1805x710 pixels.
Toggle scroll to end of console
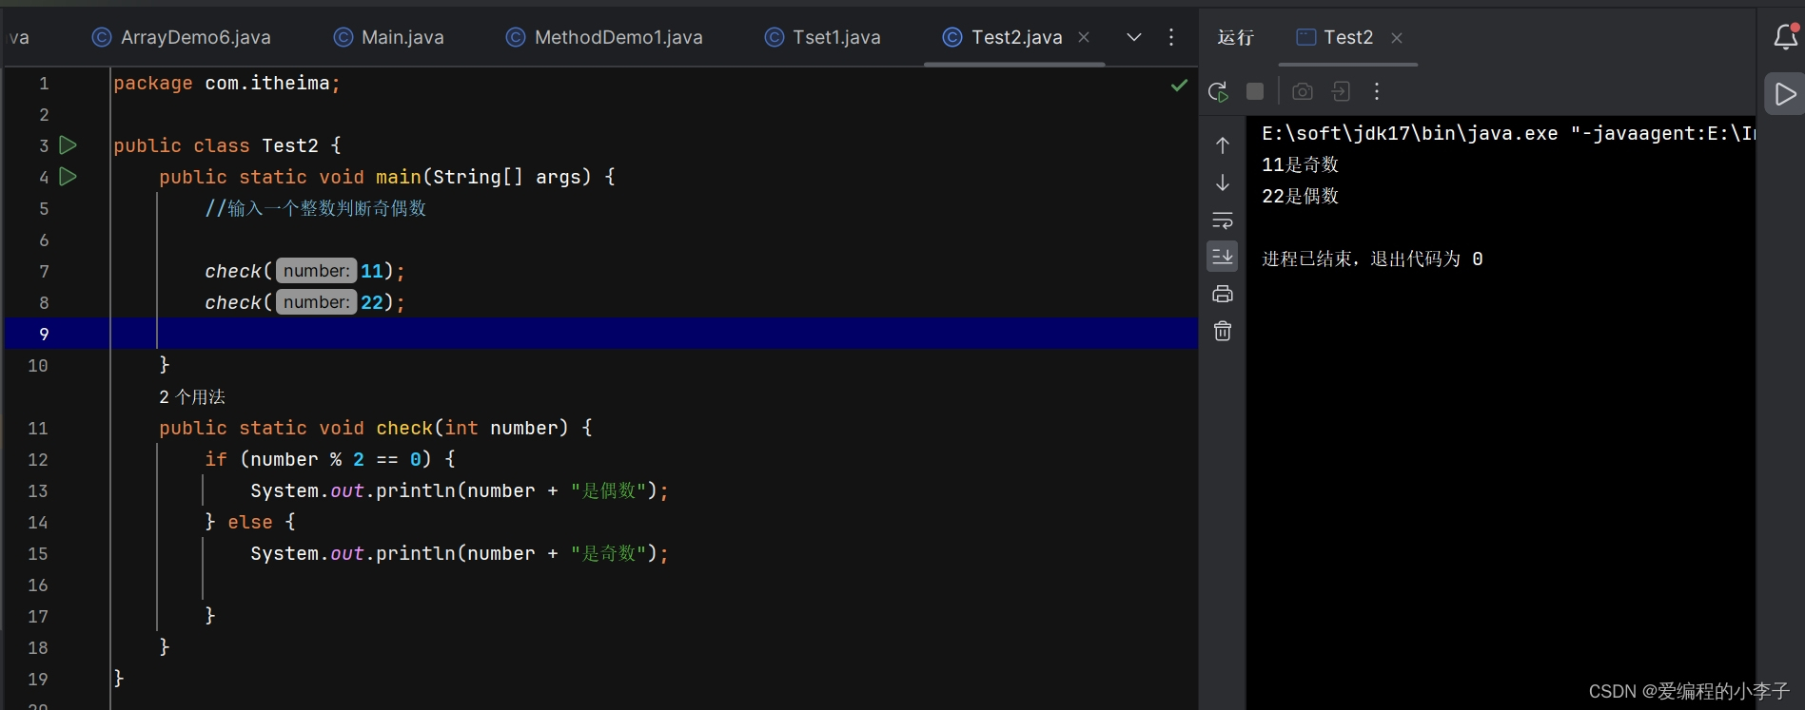[x=1223, y=257]
